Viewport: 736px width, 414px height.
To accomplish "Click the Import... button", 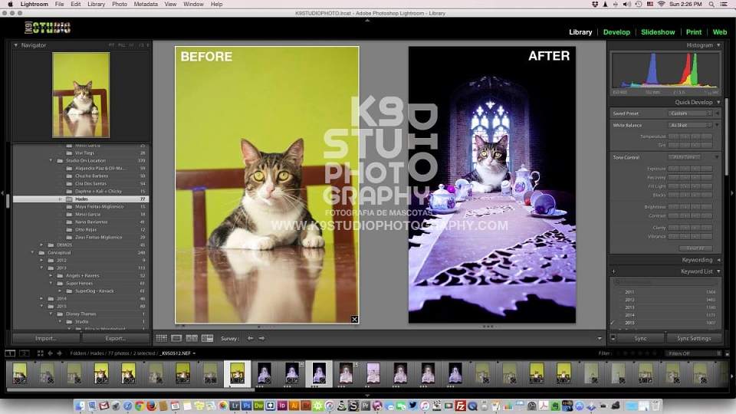I will pyautogui.click(x=45, y=338).
